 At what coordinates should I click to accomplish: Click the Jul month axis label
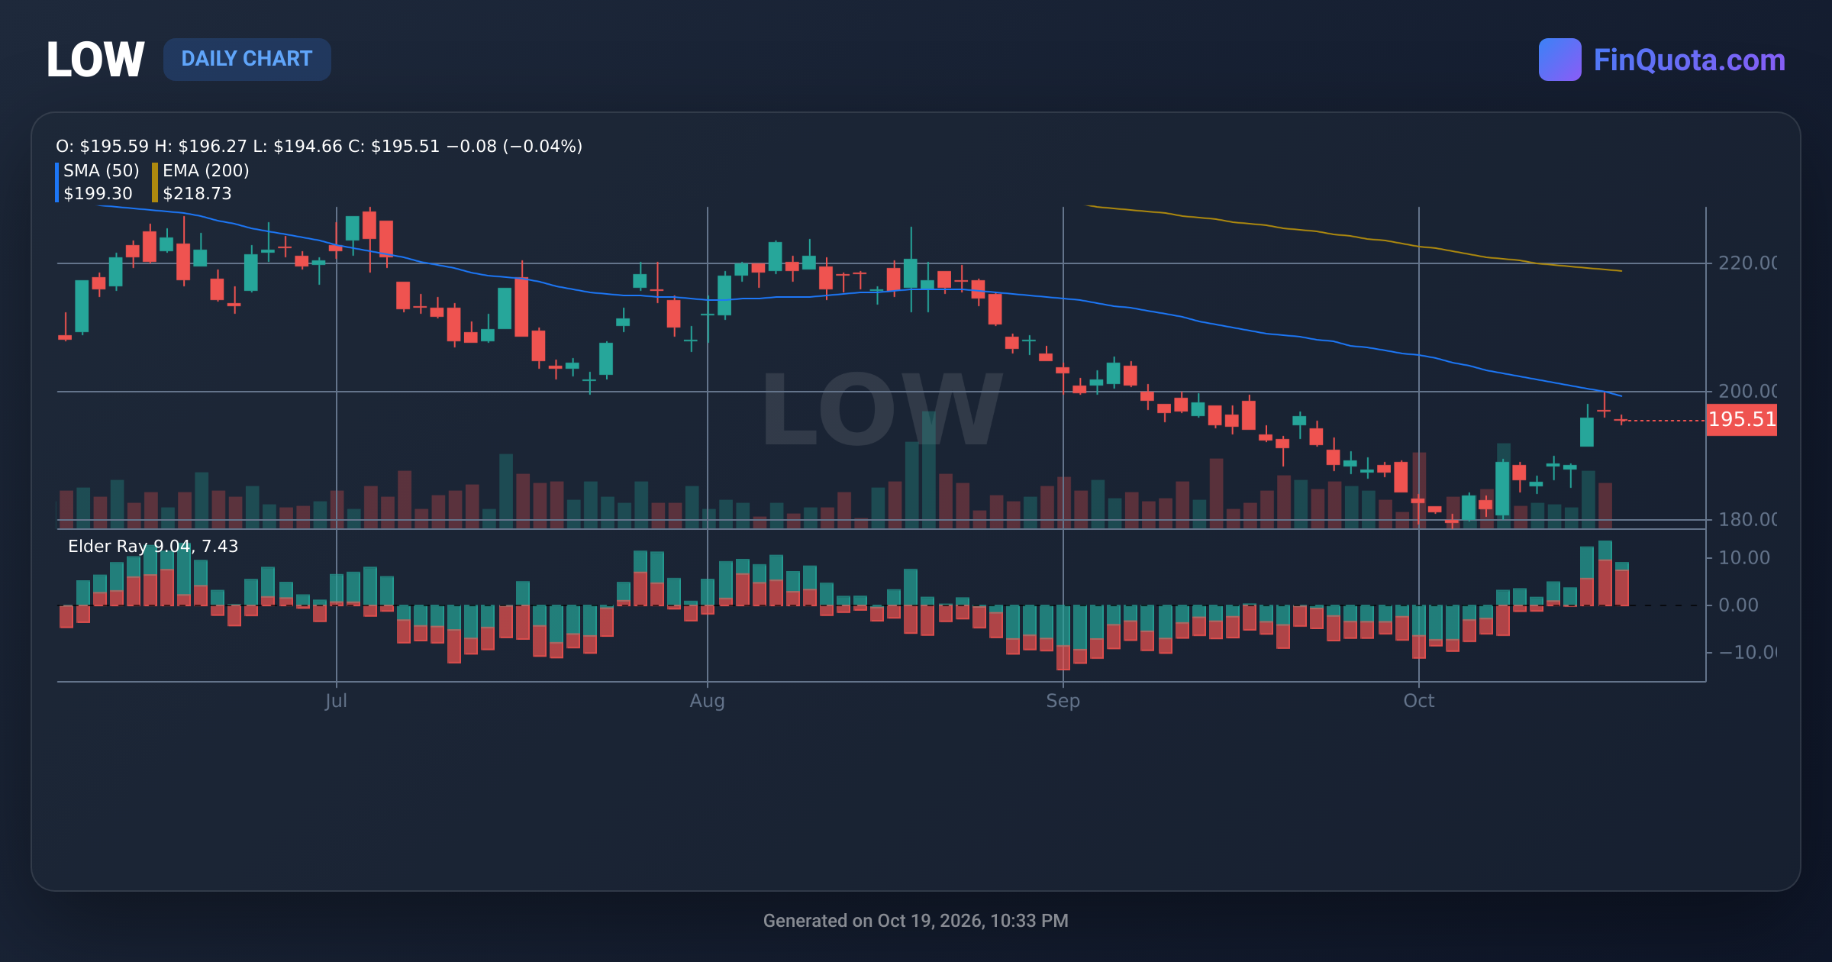coord(336,700)
